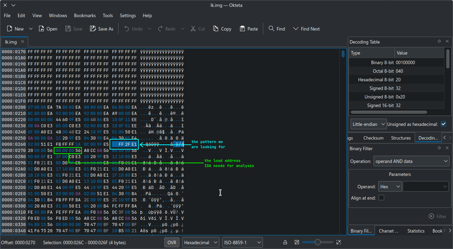
Task: Open the Little-endian byte order dropdown
Action: pyautogui.click(x=368, y=124)
